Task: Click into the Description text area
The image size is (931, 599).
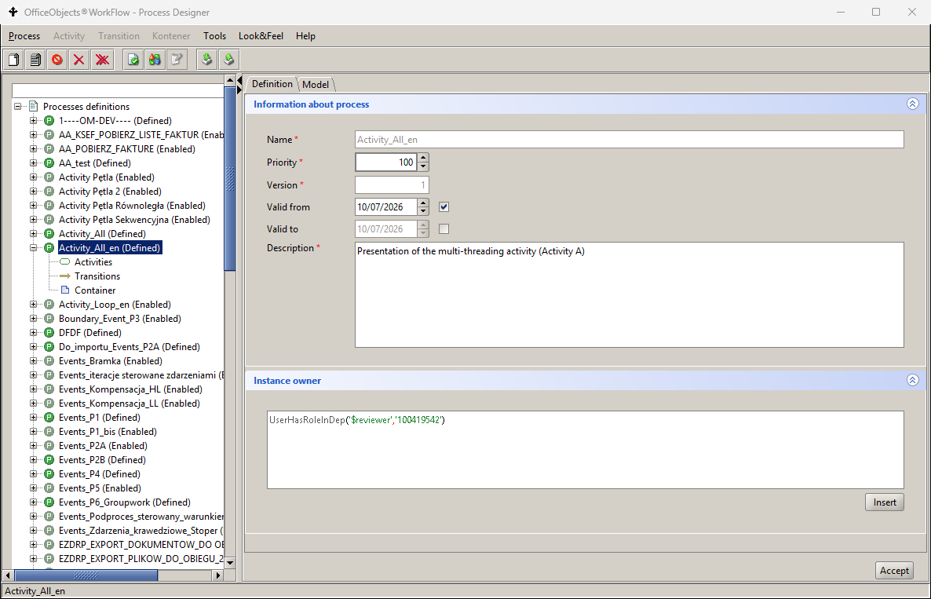Action: tap(630, 294)
